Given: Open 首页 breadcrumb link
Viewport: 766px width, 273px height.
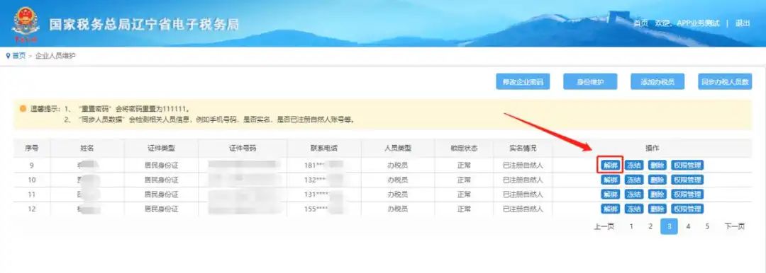Looking at the screenshot, I should point(19,56).
